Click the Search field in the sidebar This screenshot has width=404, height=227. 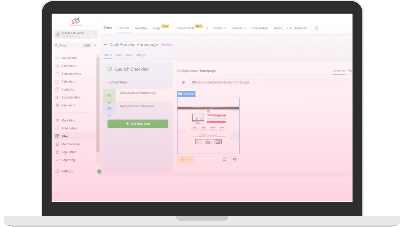coord(73,45)
